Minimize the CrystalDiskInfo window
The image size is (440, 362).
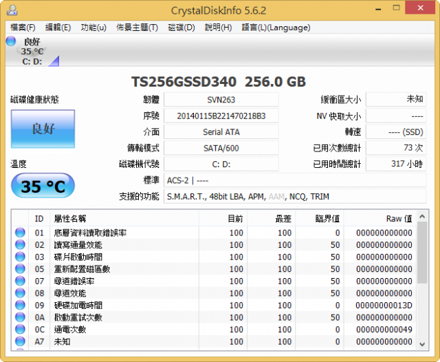click(x=378, y=9)
